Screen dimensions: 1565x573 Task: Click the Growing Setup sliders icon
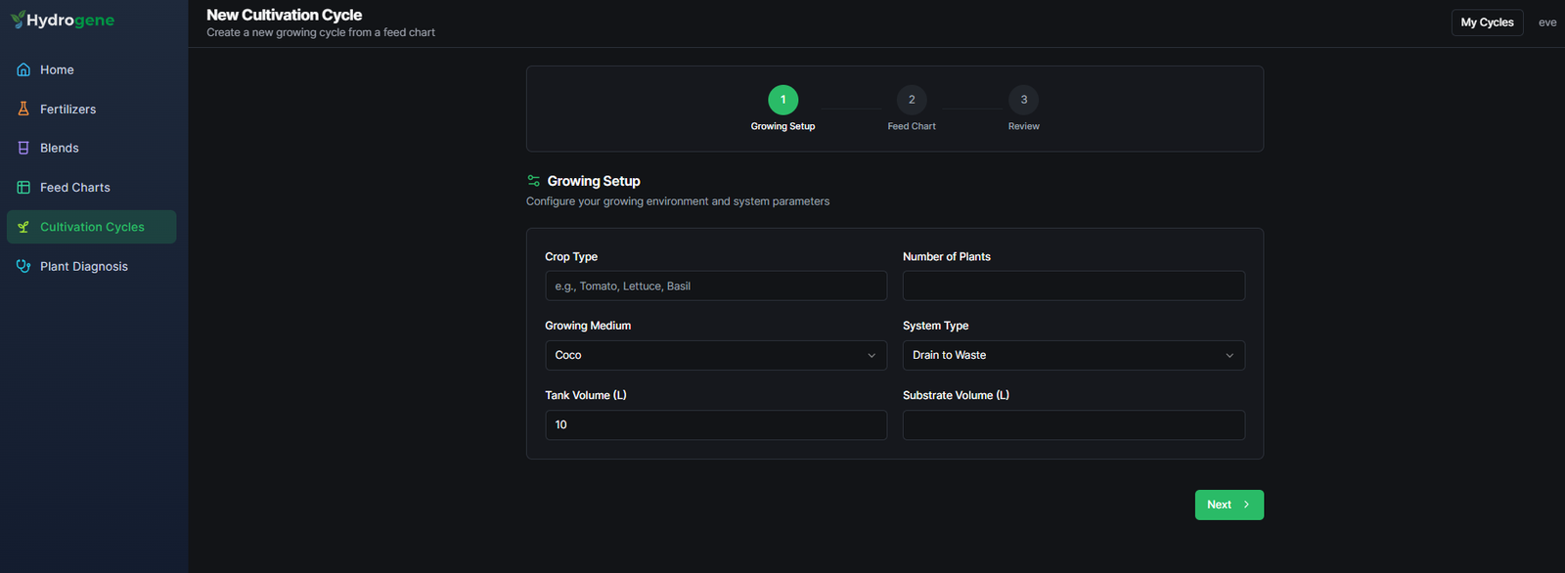533,181
